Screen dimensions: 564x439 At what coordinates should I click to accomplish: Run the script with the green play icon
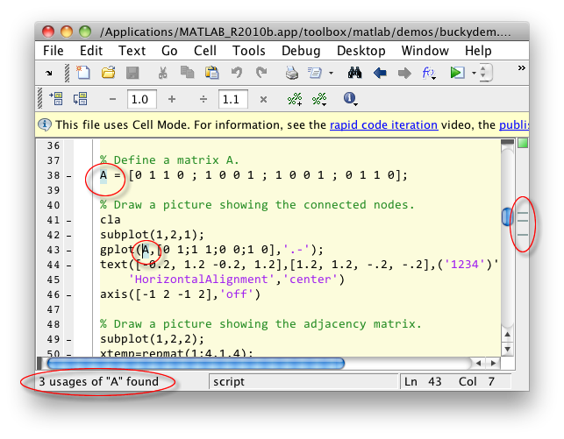click(x=457, y=73)
